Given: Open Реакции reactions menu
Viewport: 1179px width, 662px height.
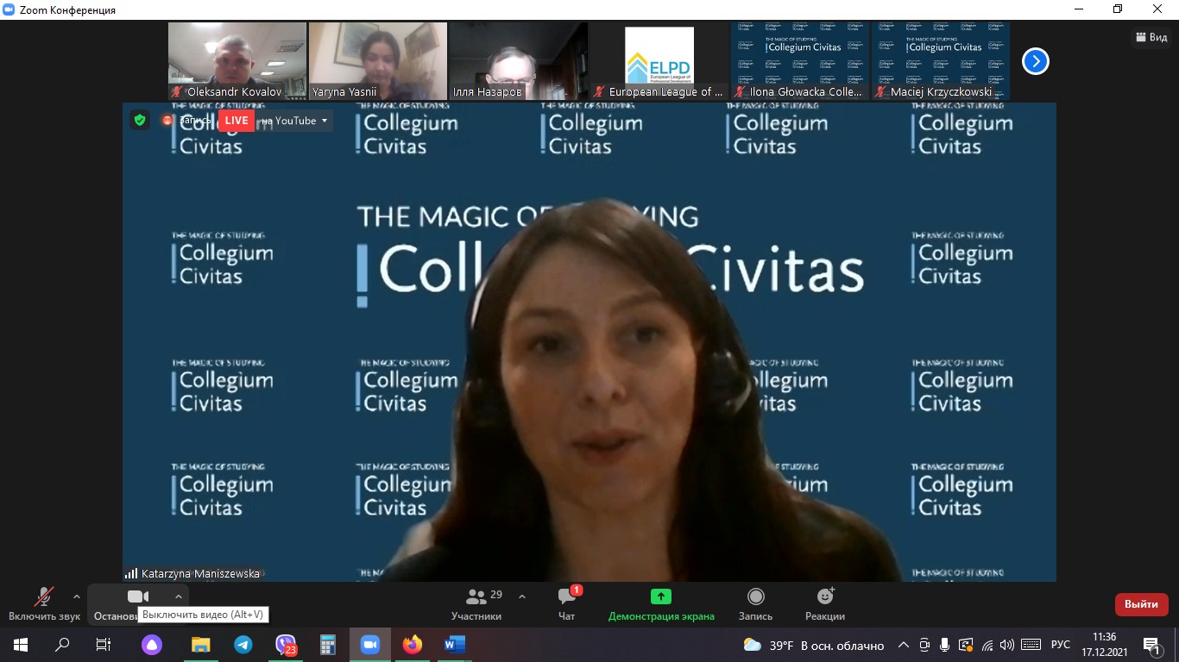Looking at the screenshot, I should 825,603.
